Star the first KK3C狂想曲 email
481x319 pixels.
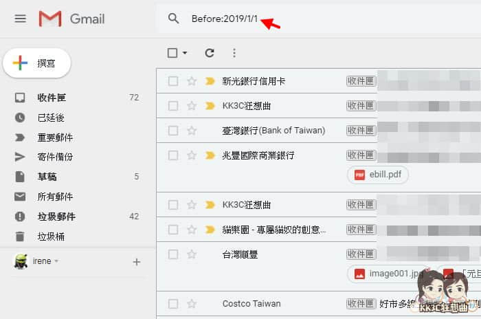tap(192, 106)
